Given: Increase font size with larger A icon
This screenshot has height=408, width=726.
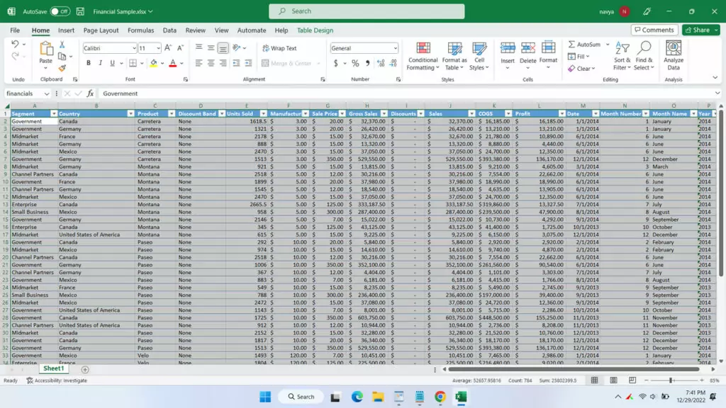Looking at the screenshot, I should tap(168, 47).
